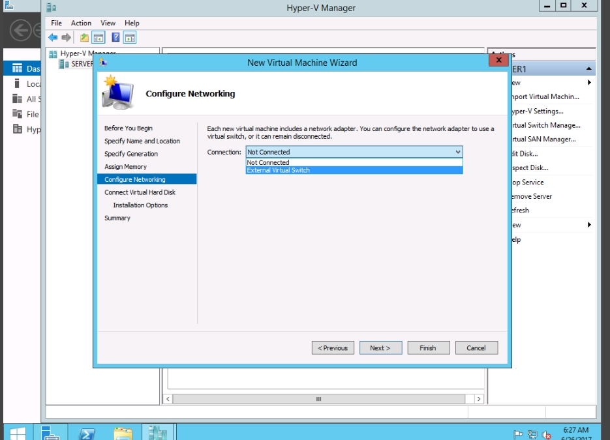The height and width of the screenshot is (440, 610).
Task: Choose External Virtual Switch from the list
Action: coord(279,170)
